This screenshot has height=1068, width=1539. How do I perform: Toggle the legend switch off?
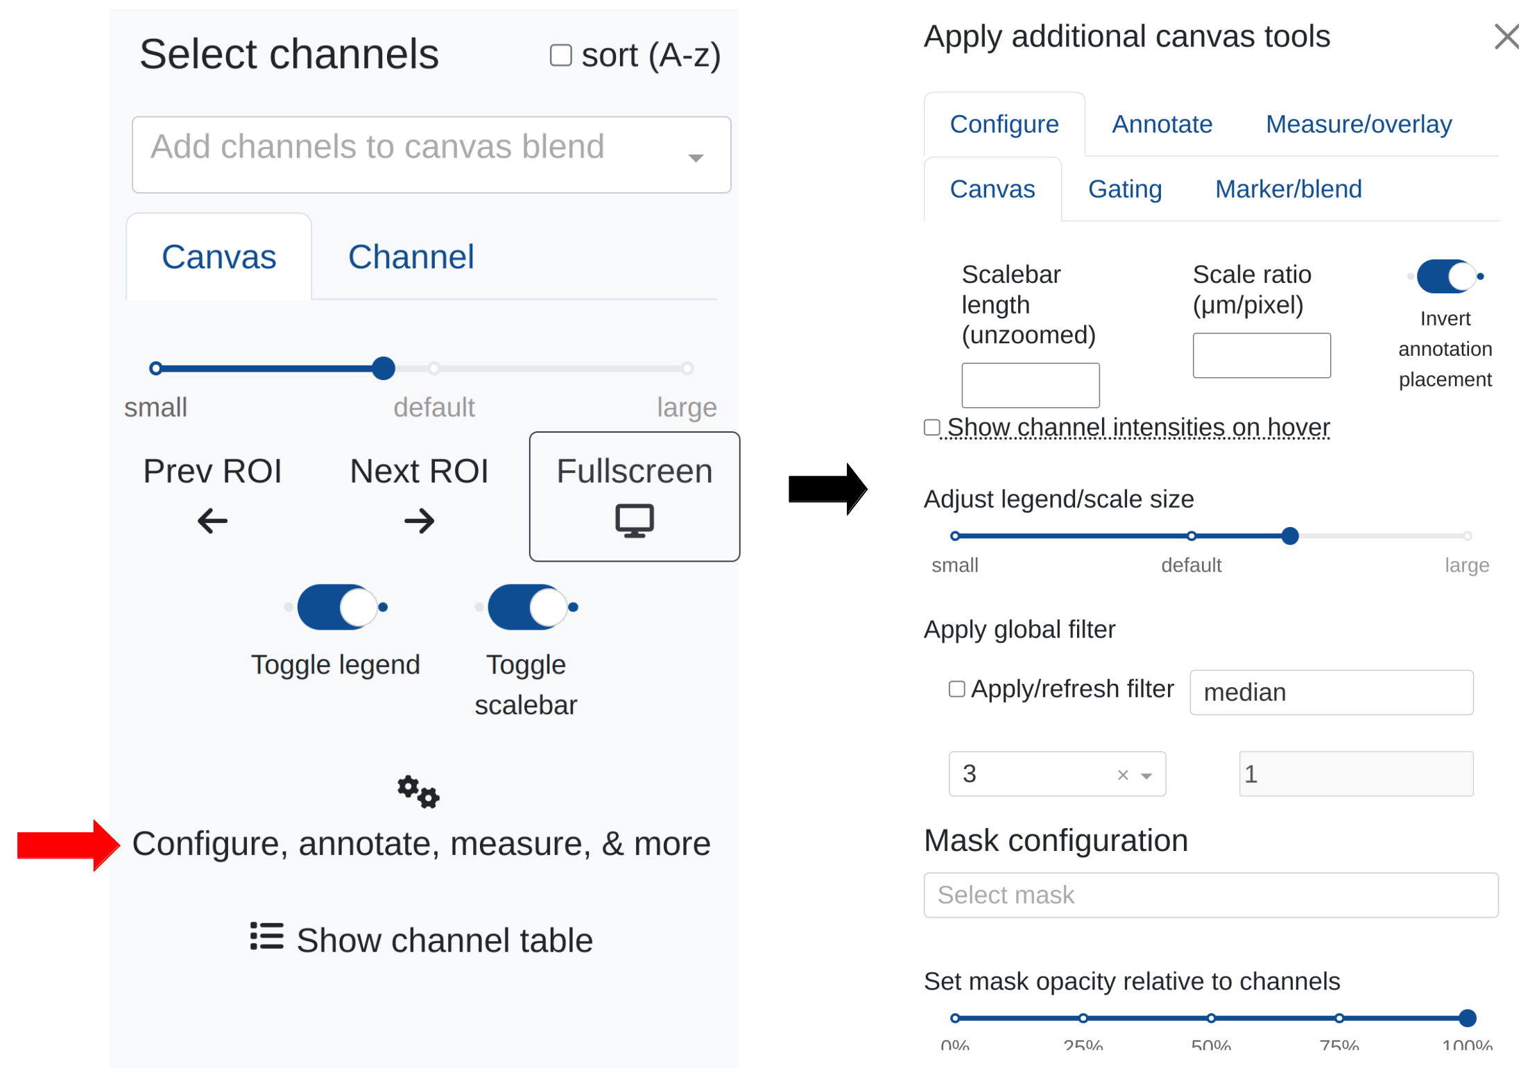pyautogui.click(x=337, y=608)
